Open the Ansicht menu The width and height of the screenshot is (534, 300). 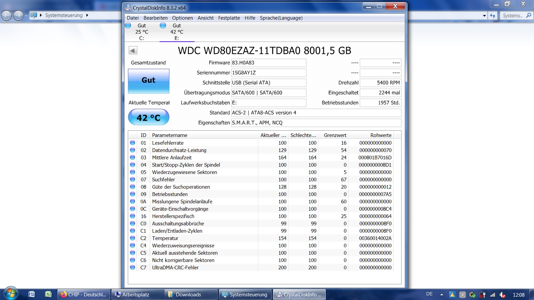point(206,18)
